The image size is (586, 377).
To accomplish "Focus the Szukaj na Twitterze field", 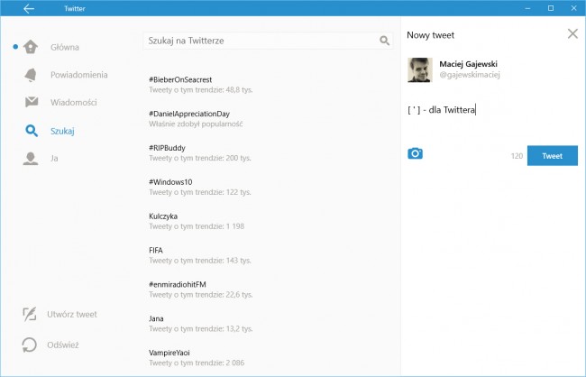I will (268, 41).
